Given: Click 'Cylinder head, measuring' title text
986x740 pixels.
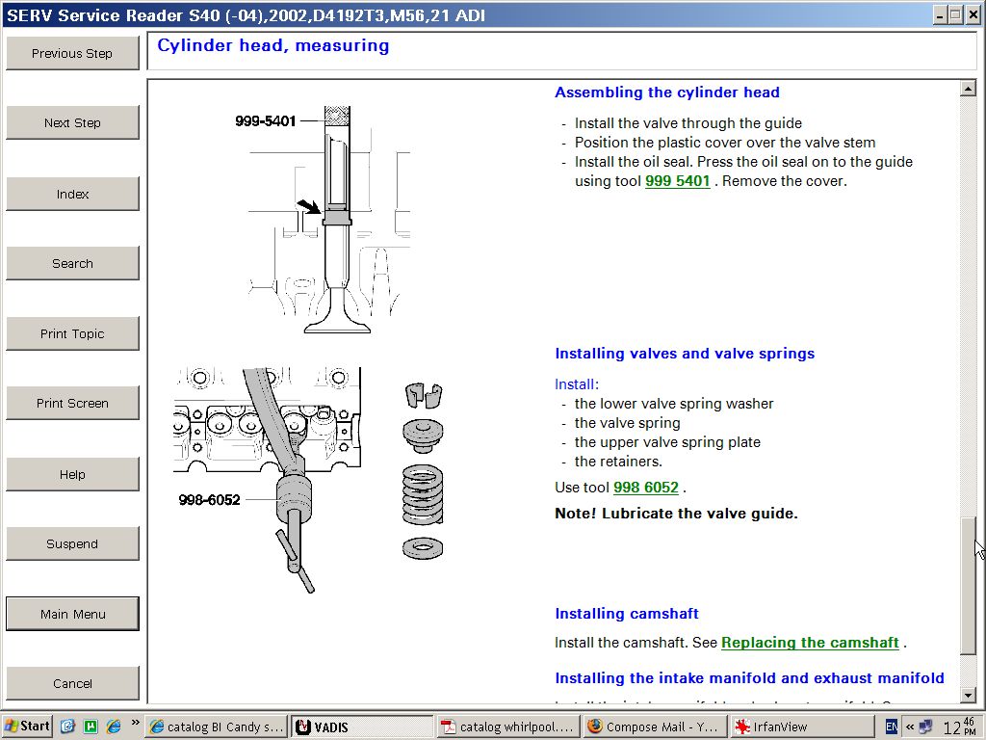Looking at the screenshot, I should coord(272,45).
